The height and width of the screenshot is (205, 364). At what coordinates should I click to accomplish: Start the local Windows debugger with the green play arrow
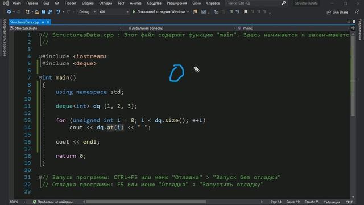pyautogui.click(x=134, y=11)
